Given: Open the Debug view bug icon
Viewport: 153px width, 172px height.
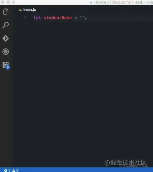Looking at the screenshot, I should (6, 51).
